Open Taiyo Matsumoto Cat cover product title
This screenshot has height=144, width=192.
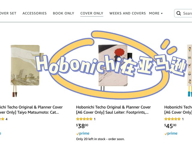pos(31,110)
